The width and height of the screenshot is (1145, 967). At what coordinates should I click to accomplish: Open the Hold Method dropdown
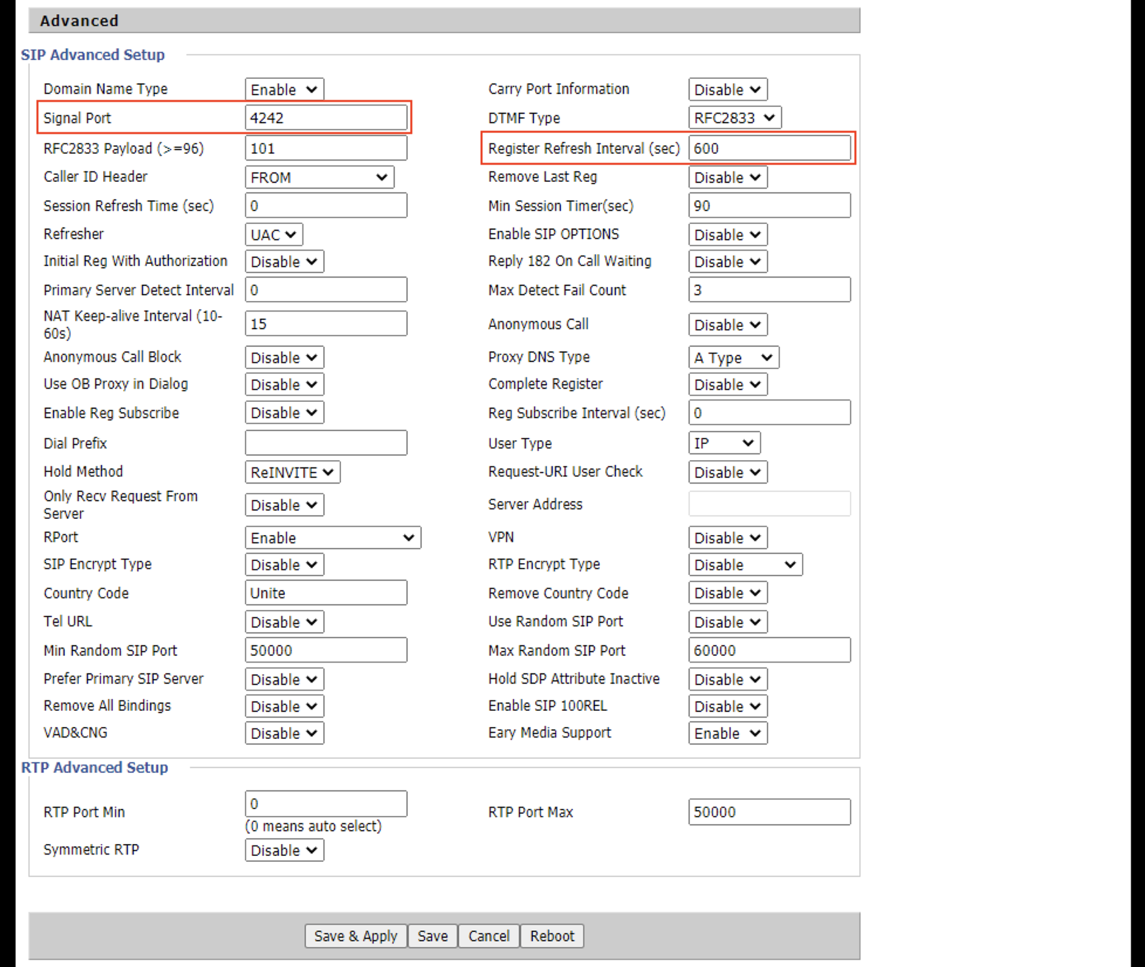292,472
